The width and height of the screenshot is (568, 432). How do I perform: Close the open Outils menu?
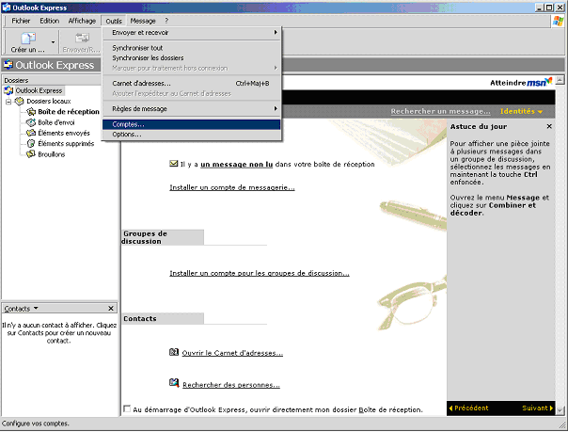114,21
